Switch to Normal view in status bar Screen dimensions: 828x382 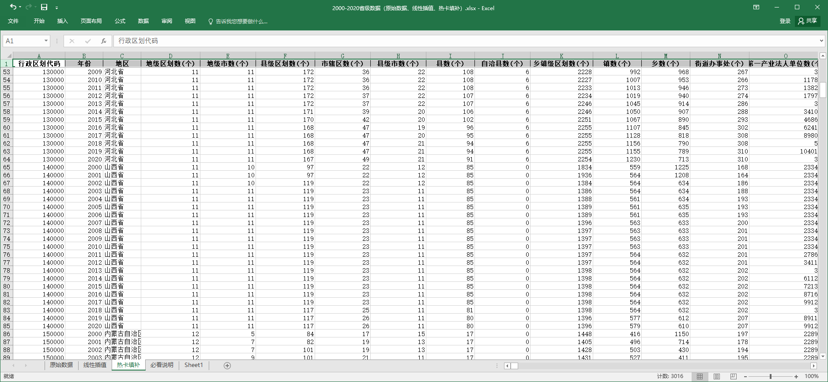pos(700,376)
